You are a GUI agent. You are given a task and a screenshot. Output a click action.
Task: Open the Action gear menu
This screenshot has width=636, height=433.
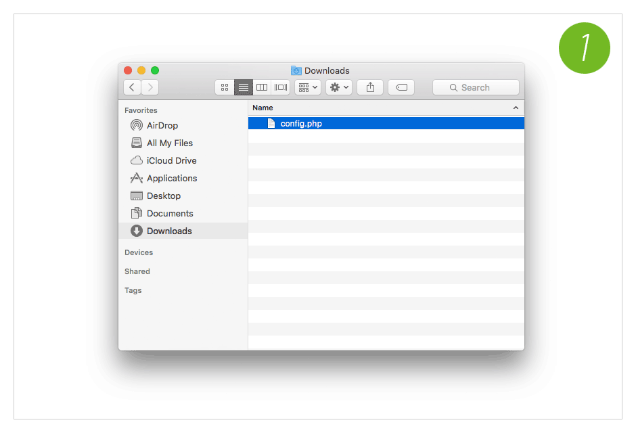coord(339,87)
